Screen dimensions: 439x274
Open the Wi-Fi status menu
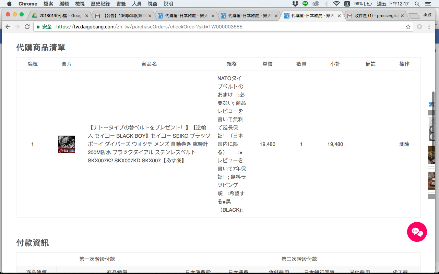336,4
